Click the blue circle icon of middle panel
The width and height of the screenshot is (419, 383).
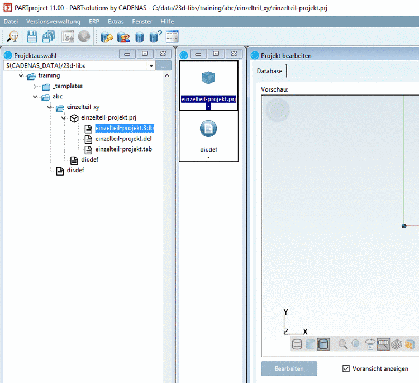184,55
